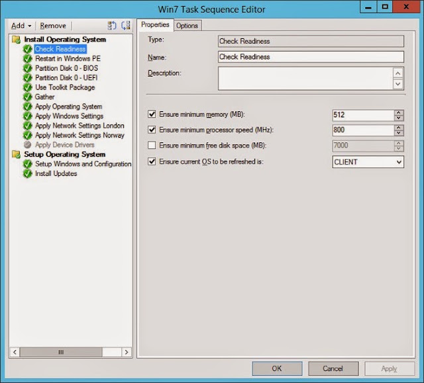Enable Ensure minimum free disk space
The height and width of the screenshot is (383, 424).
pyautogui.click(x=152, y=146)
